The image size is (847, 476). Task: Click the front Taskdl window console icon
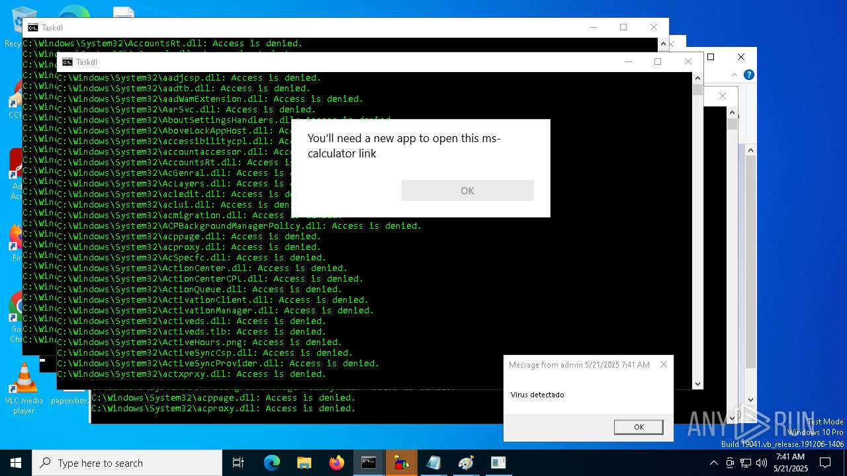(67, 62)
